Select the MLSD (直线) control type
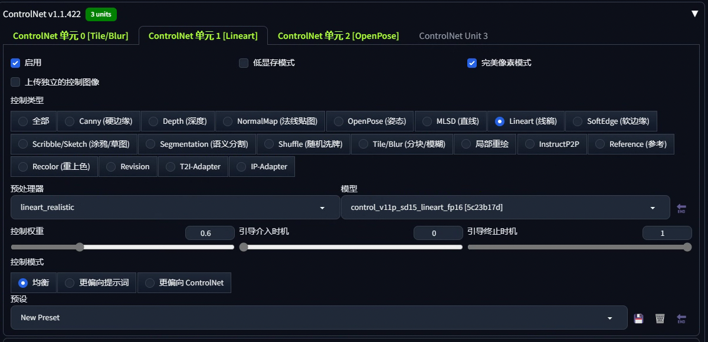Image resolution: width=708 pixels, height=342 pixels. point(450,121)
